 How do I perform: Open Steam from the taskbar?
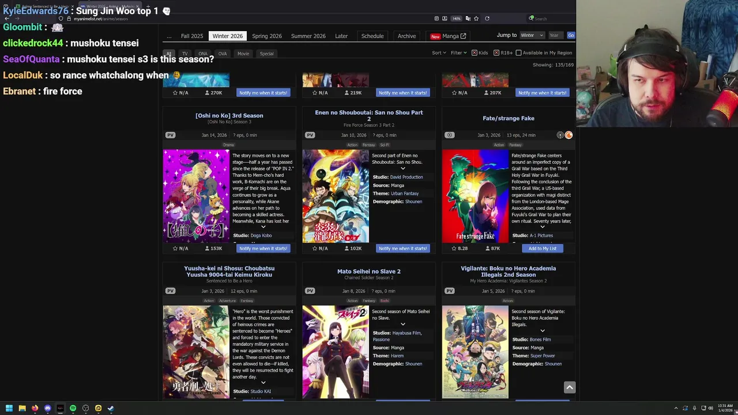coord(111,408)
